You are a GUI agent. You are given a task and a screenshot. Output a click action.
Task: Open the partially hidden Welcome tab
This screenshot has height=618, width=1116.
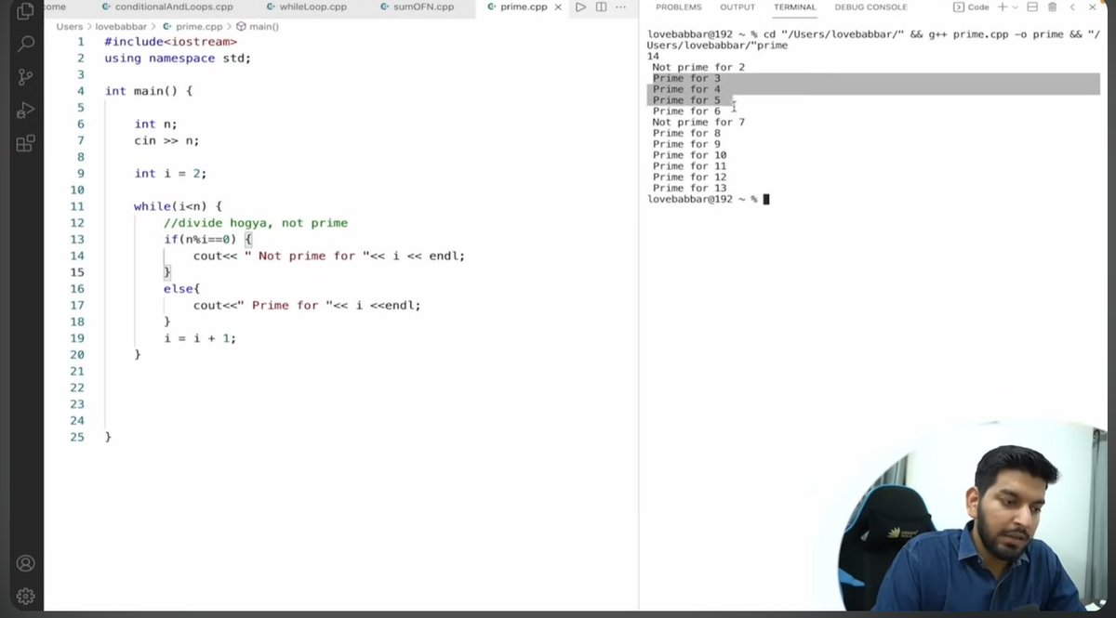[x=54, y=7]
